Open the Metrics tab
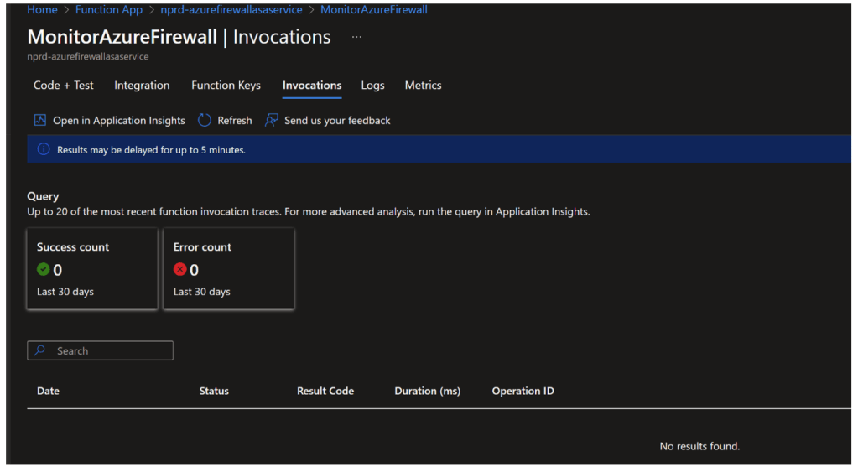The image size is (858, 472). pos(423,86)
